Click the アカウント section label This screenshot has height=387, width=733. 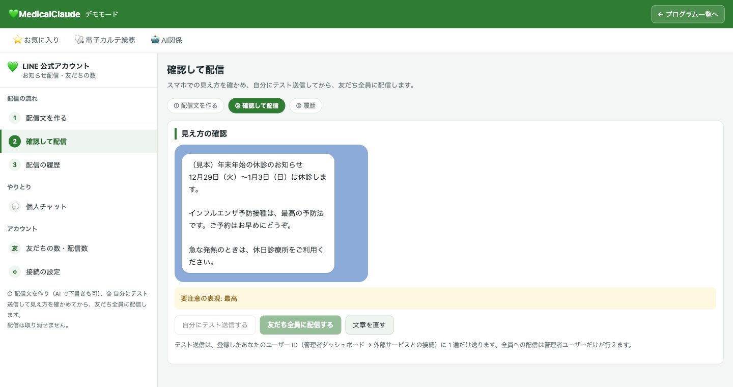[x=22, y=229]
